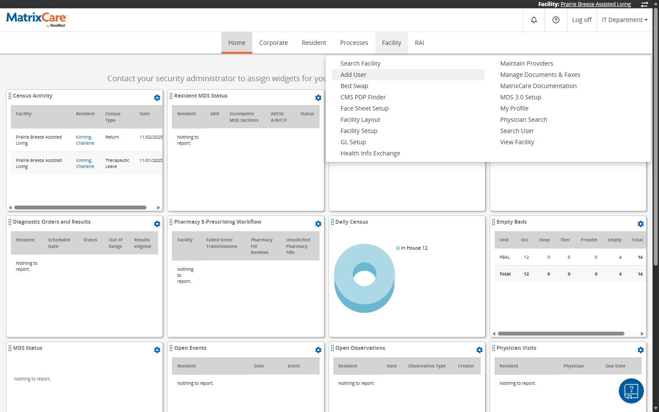Open Pharmacy E-Prescribing Workflow settings gear
Image resolution: width=659 pixels, height=412 pixels.
pos(318,224)
